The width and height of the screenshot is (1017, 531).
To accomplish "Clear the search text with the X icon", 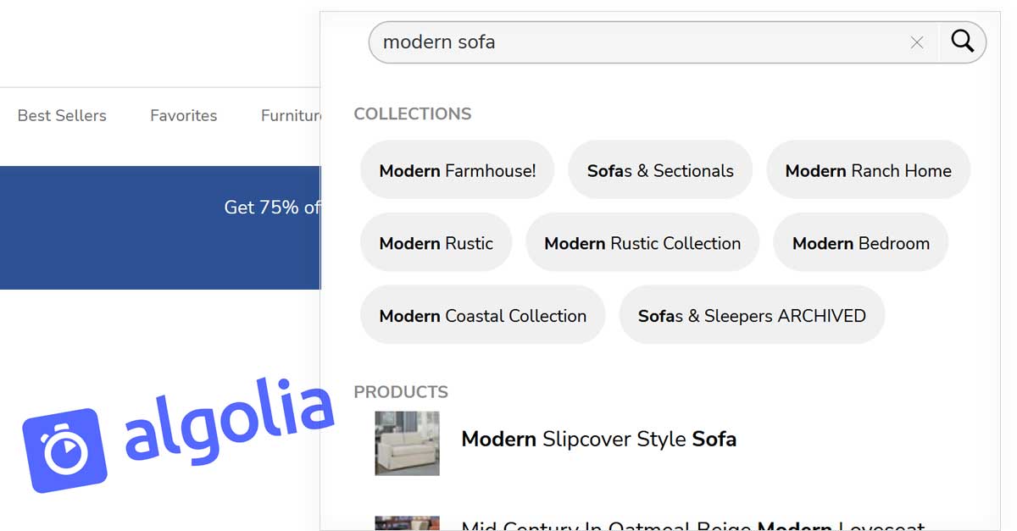I will [x=917, y=42].
